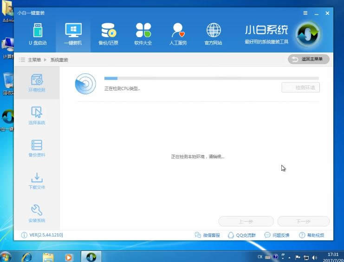The image size is (344, 262).
Task: Open the QQ交流群 link
Action: click(242, 236)
